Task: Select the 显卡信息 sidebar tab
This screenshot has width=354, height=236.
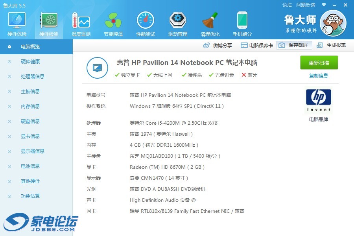Action: coord(36,136)
